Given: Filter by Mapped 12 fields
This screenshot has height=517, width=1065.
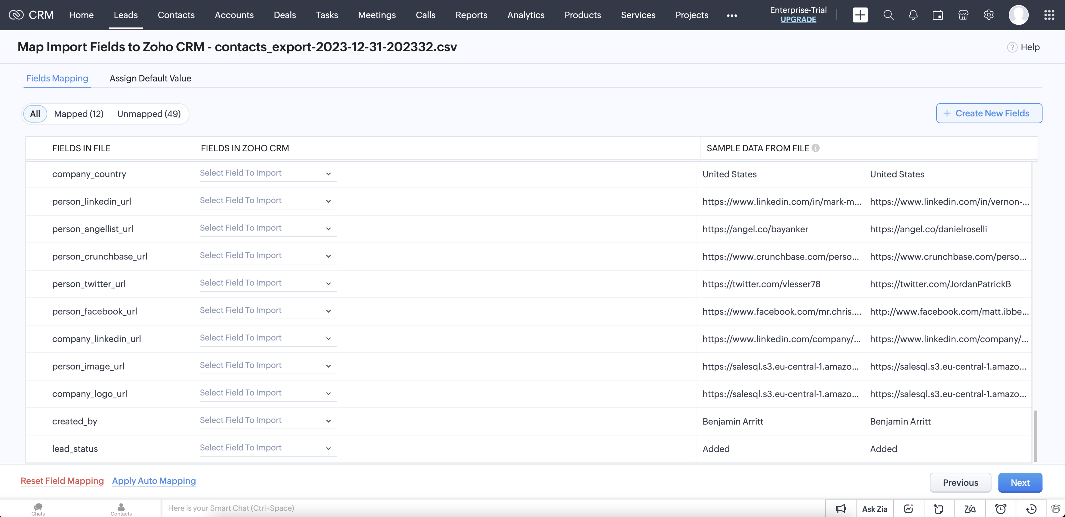Looking at the screenshot, I should (x=79, y=114).
